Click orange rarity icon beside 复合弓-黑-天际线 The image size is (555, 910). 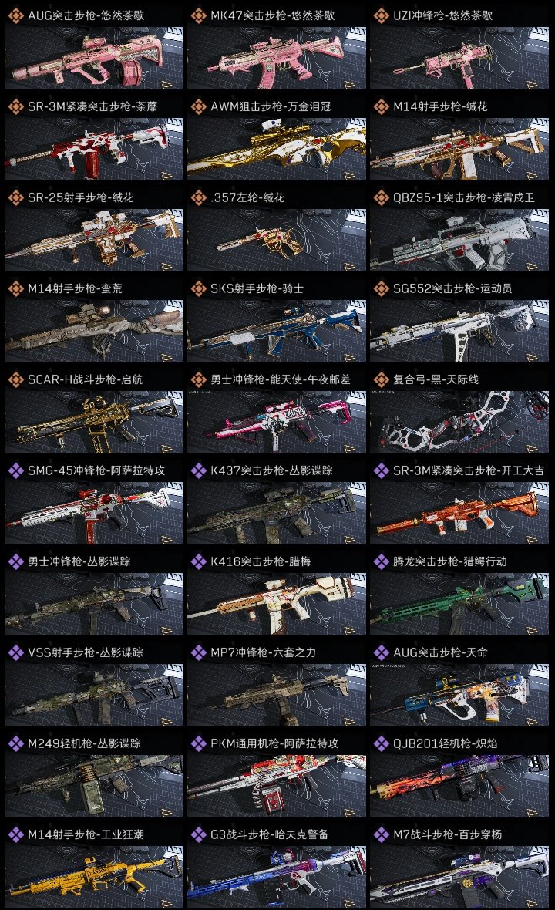point(381,379)
